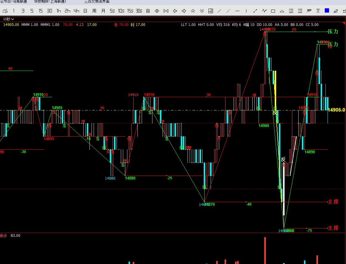The height and width of the screenshot is (264, 346).
Task: Pick the eraser tool in toolbar
Action: (x=336, y=11)
